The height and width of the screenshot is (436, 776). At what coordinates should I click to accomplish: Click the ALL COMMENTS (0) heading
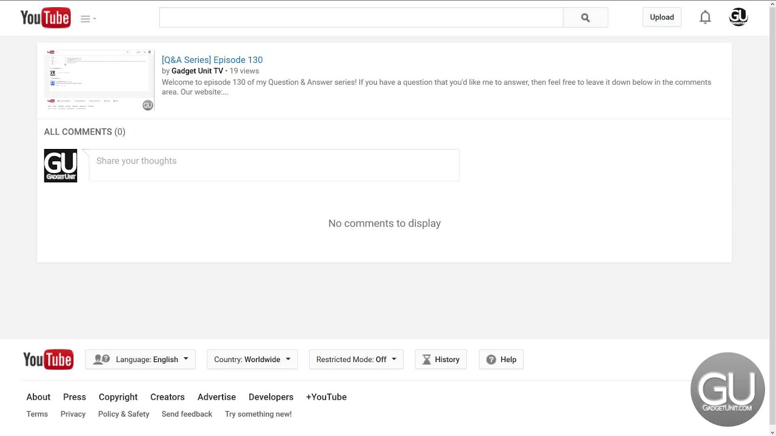pyautogui.click(x=85, y=132)
